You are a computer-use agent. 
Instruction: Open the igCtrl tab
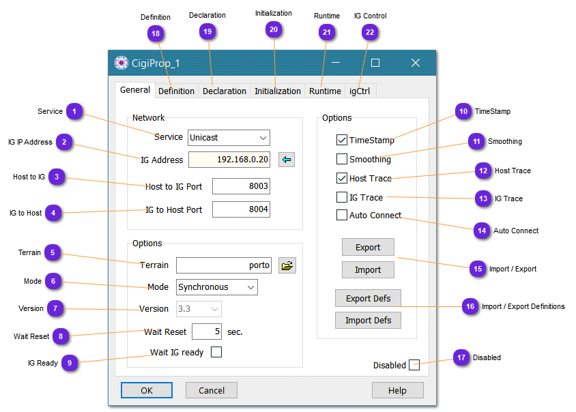click(x=360, y=91)
